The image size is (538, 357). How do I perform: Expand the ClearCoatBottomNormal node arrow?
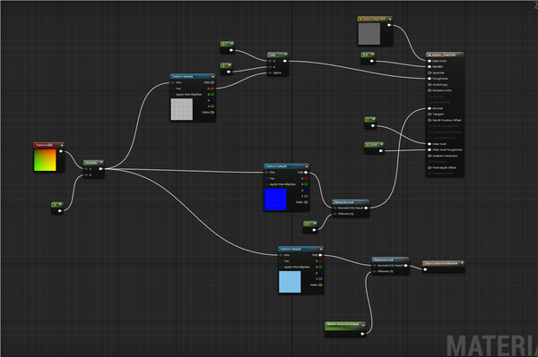tap(462, 263)
